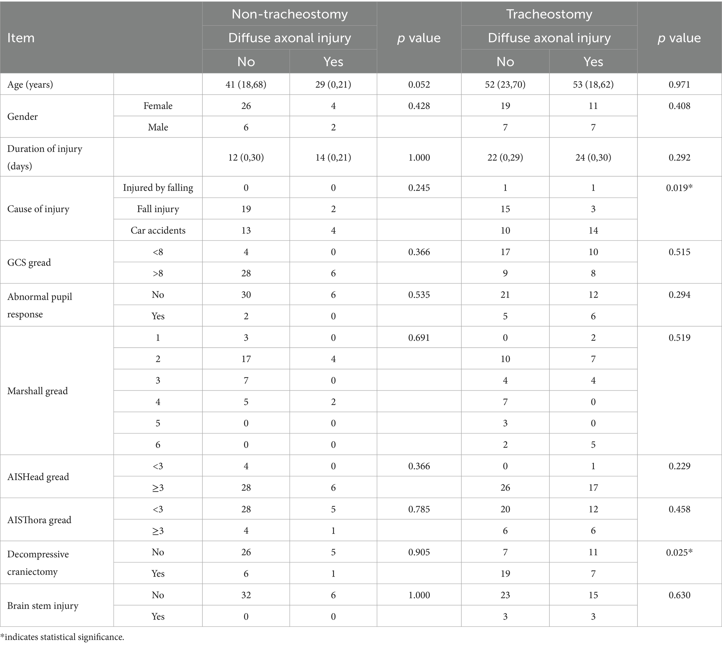Image resolution: width=722 pixels, height=646 pixels.
Task: Select the Non-tracheostomy header cell
Action: pyautogui.click(x=289, y=14)
